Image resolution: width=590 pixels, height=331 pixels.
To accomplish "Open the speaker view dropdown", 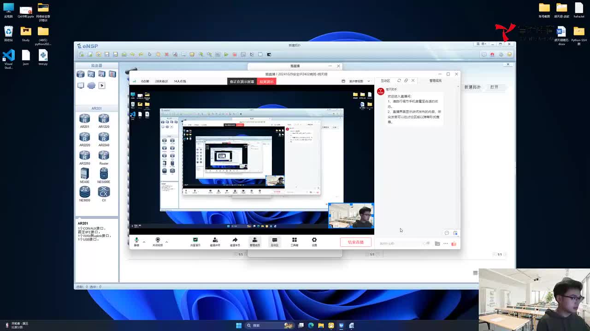I will coord(359,81).
